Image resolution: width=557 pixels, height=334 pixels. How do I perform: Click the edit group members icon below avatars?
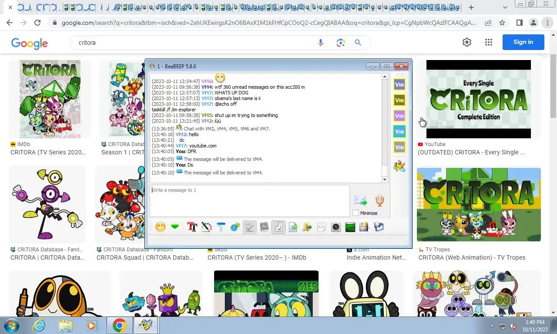(399, 166)
